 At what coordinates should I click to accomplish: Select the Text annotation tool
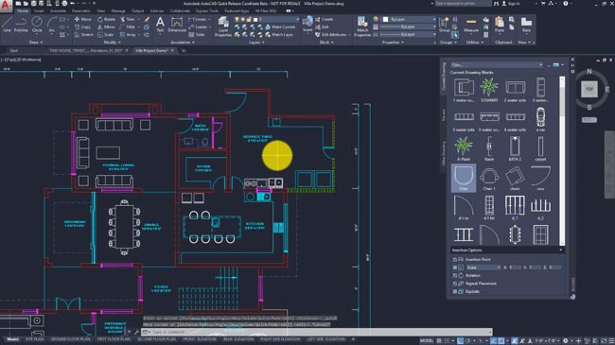pyautogui.click(x=160, y=25)
